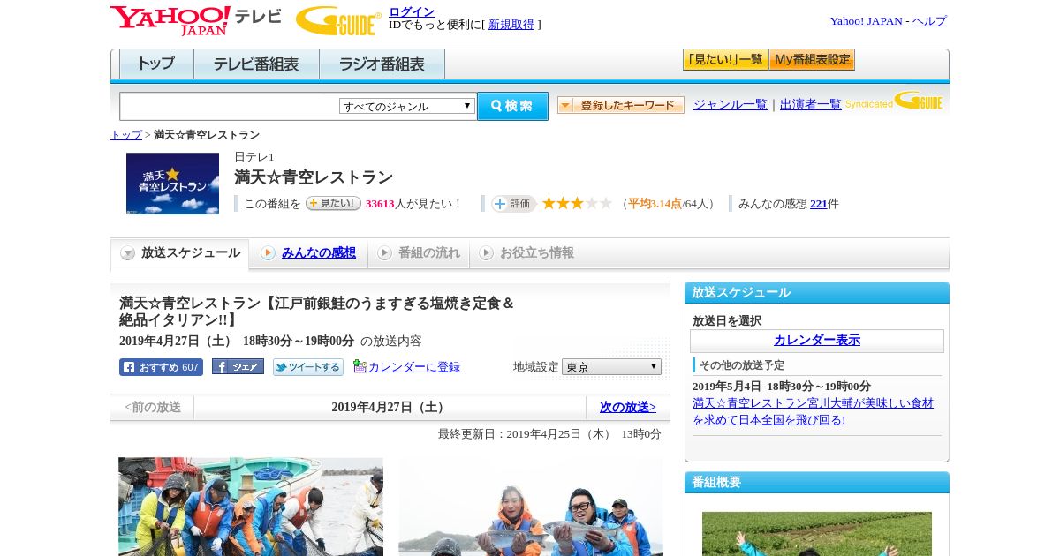Click the 見たい! plus button
Screen dimensions: 1060x556
(x=333, y=203)
